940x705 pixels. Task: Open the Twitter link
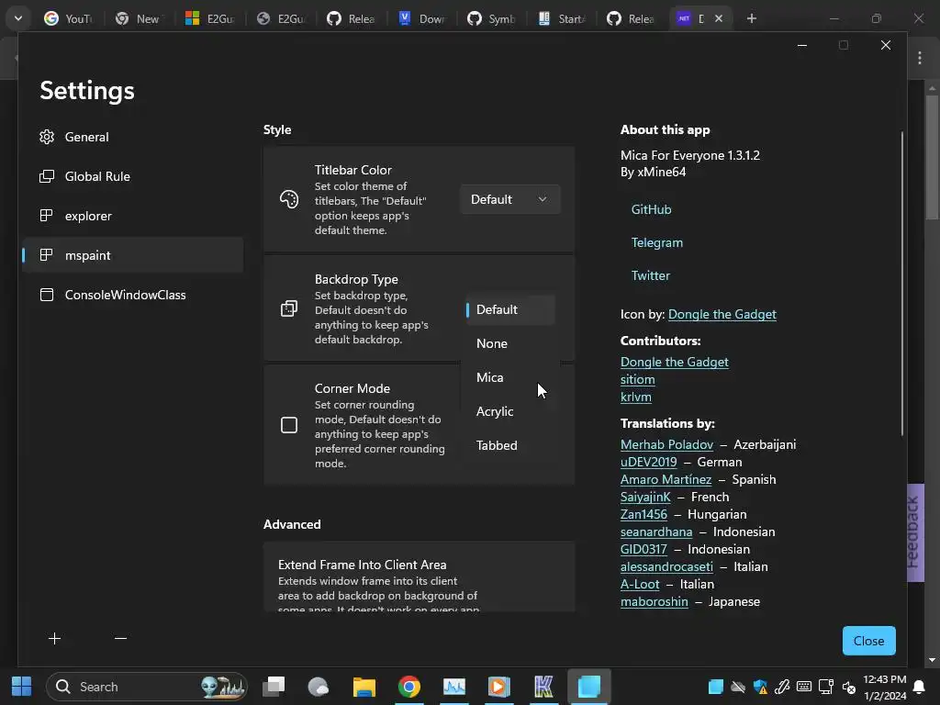tap(651, 275)
